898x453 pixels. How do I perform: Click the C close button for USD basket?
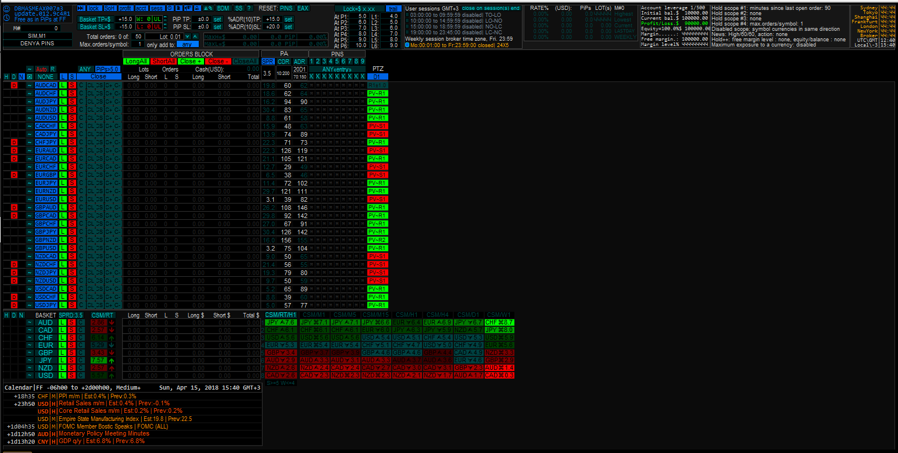click(x=80, y=375)
